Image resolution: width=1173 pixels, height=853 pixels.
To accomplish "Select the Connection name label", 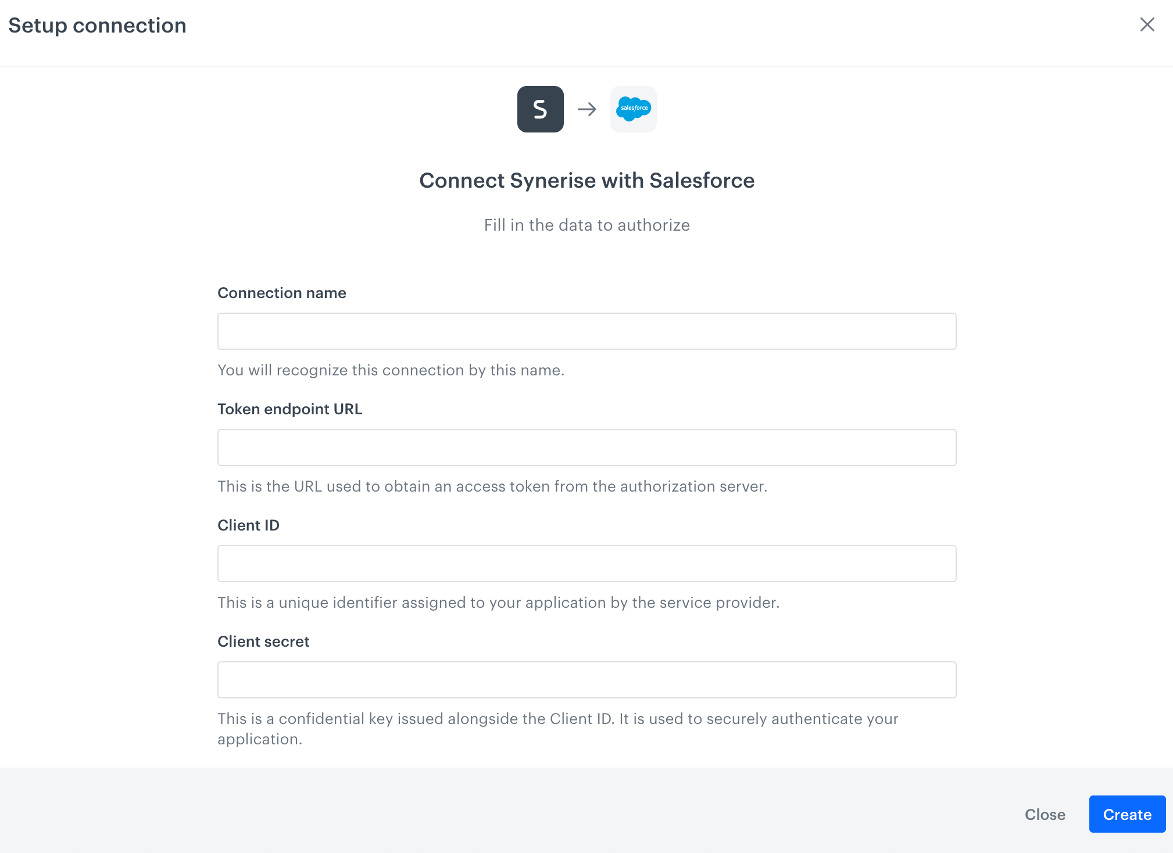I will [x=282, y=293].
